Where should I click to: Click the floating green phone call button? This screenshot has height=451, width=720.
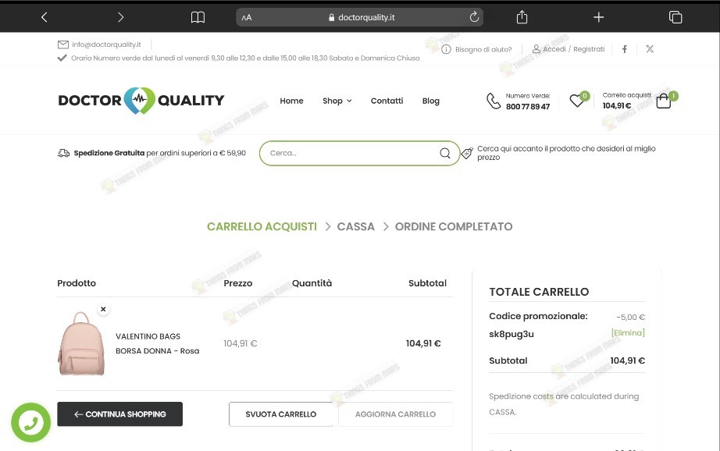click(30, 423)
